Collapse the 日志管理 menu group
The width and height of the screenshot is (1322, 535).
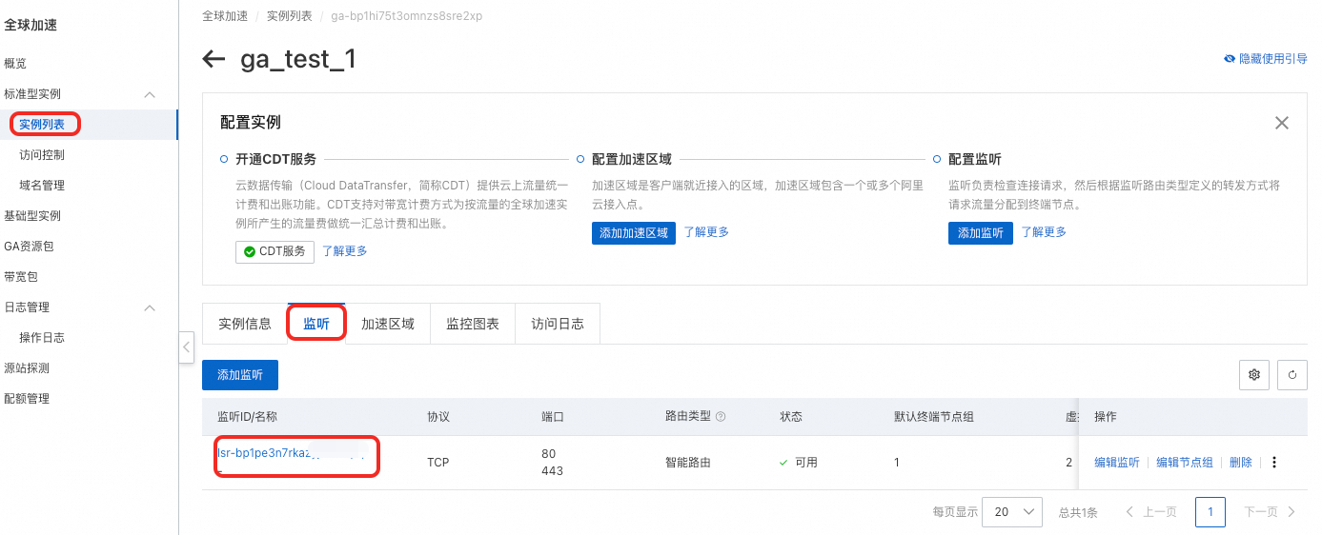click(150, 307)
